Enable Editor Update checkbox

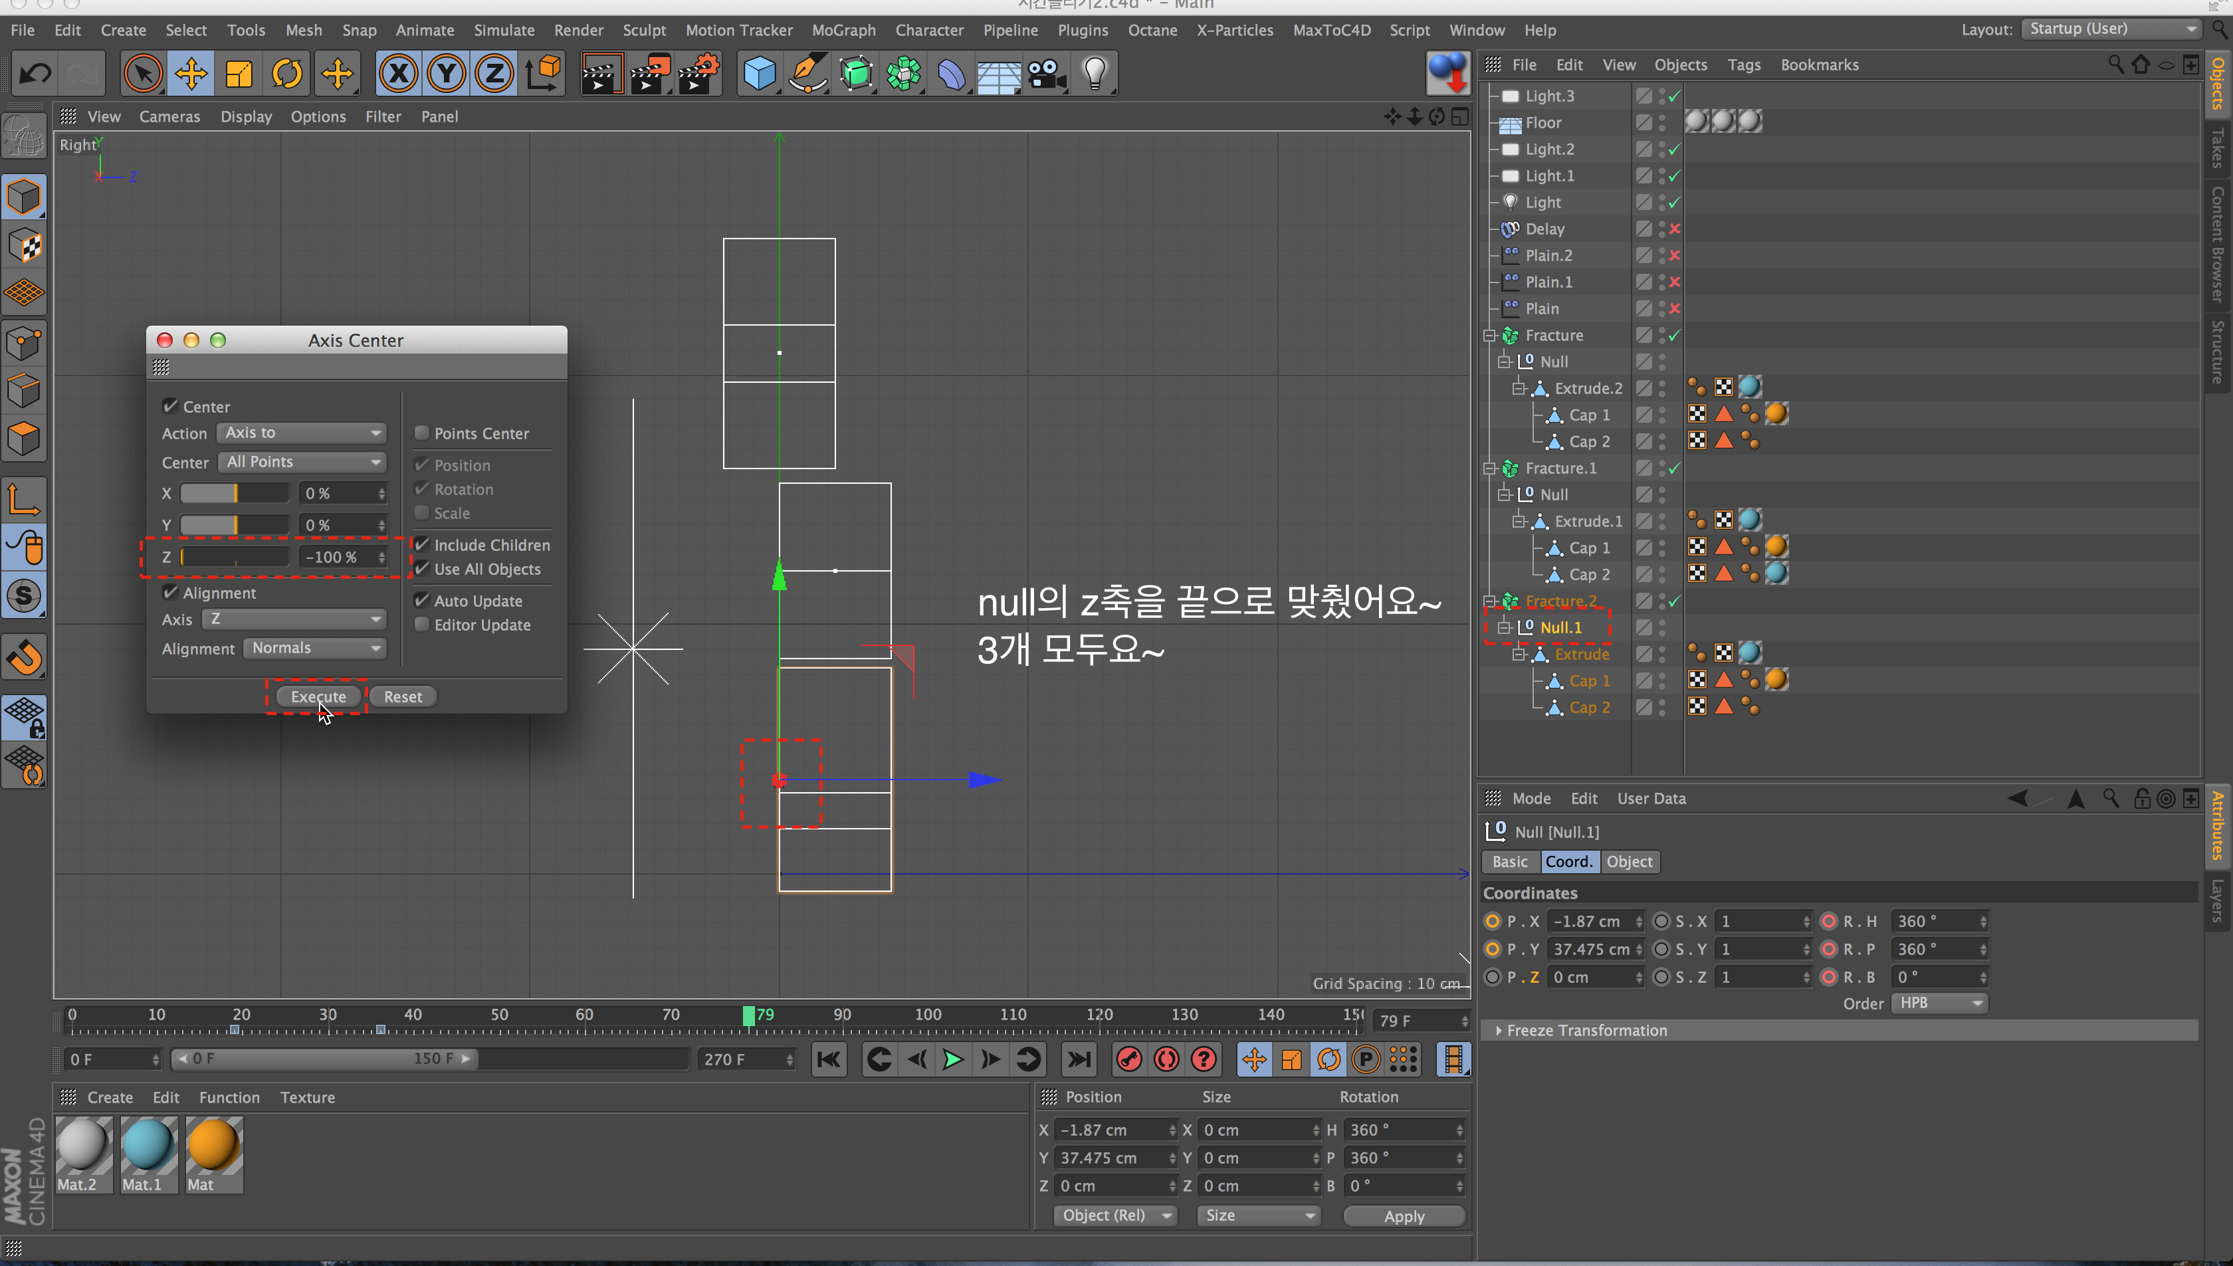tap(422, 624)
